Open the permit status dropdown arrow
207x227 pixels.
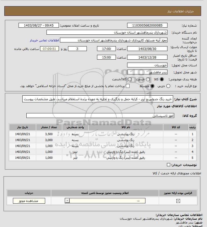pos(67,201)
